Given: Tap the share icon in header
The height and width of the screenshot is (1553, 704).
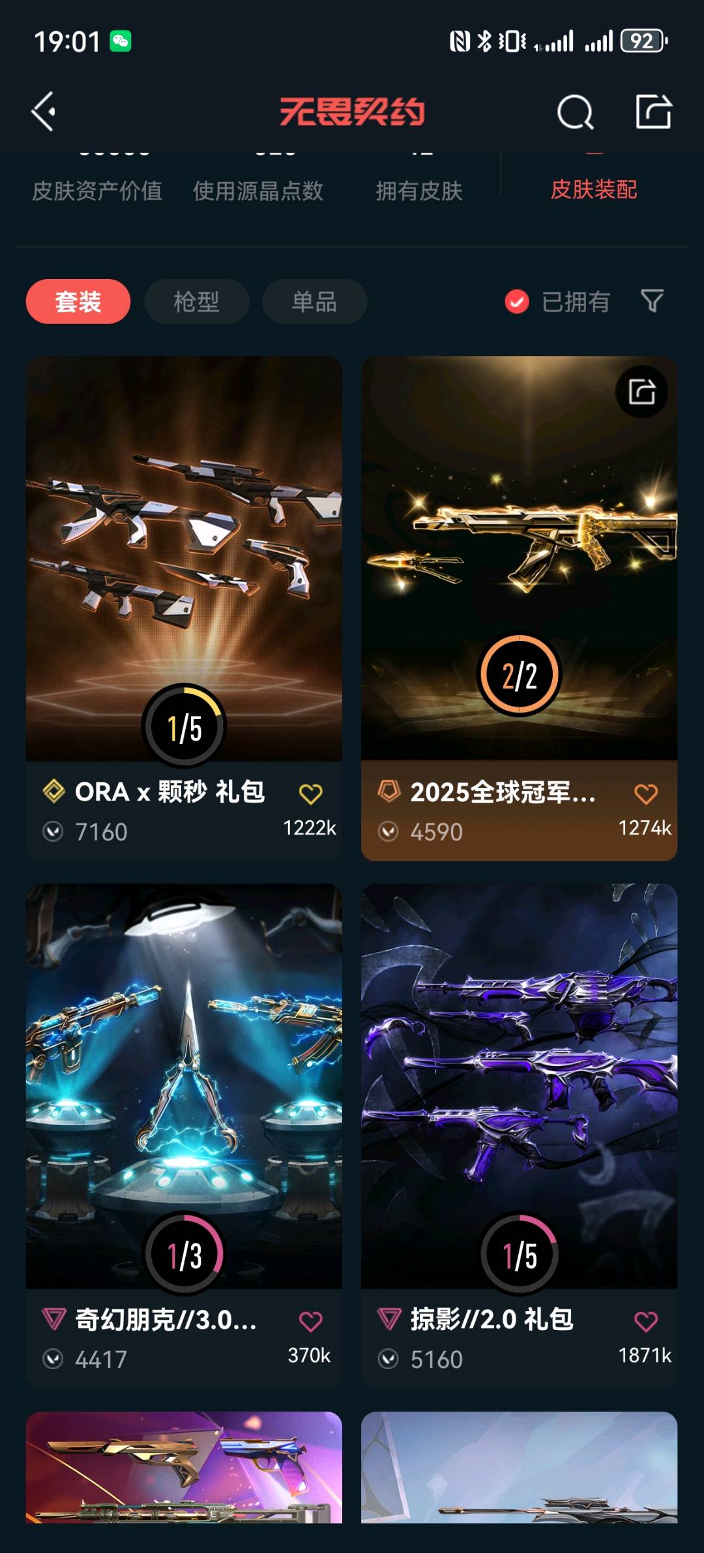Looking at the screenshot, I should 653,111.
